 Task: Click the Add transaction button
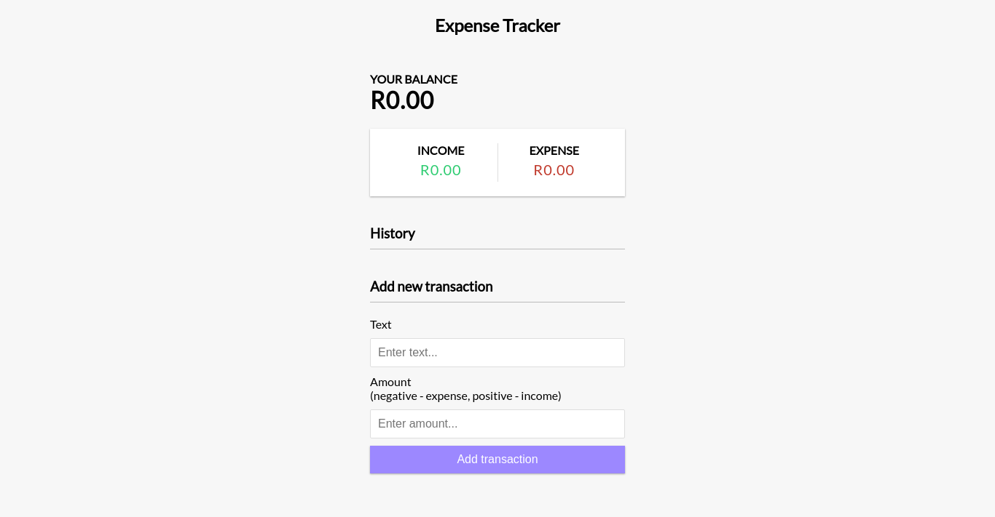coord(497,460)
